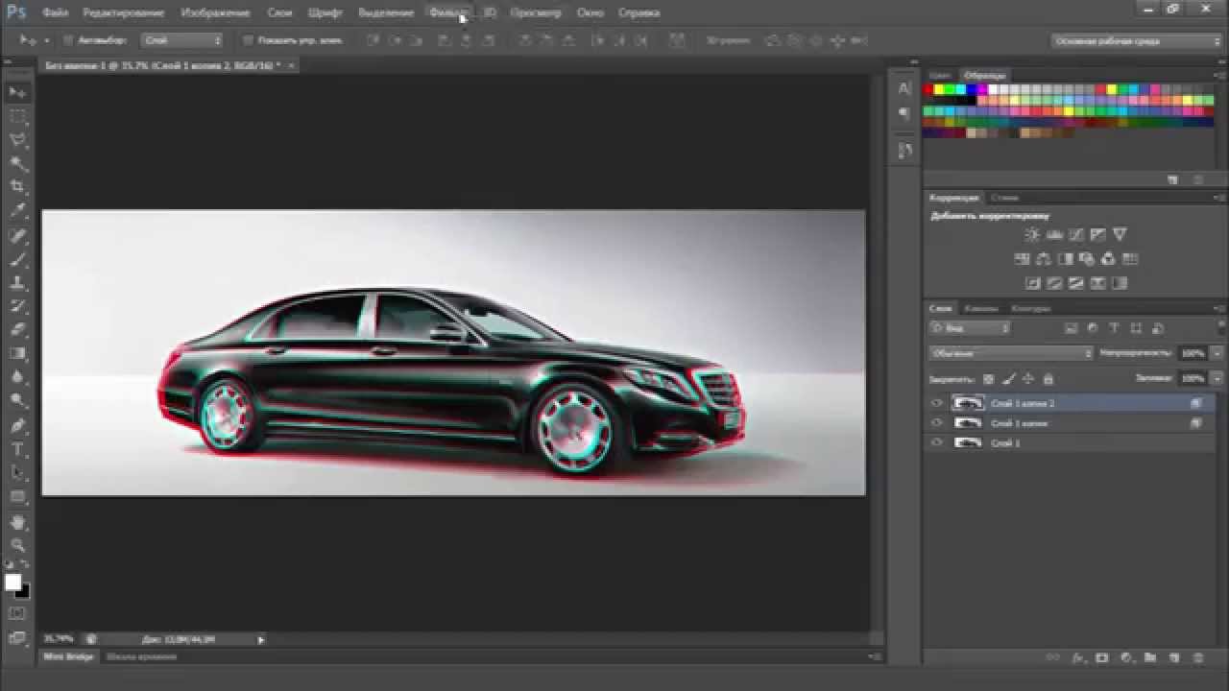Add a Hue/Saturation adjustment

click(x=1022, y=259)
